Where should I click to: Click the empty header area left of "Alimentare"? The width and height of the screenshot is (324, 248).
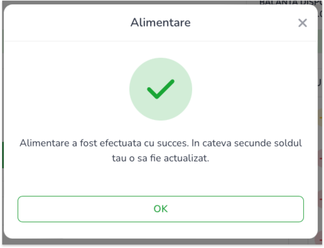(63, 23)
